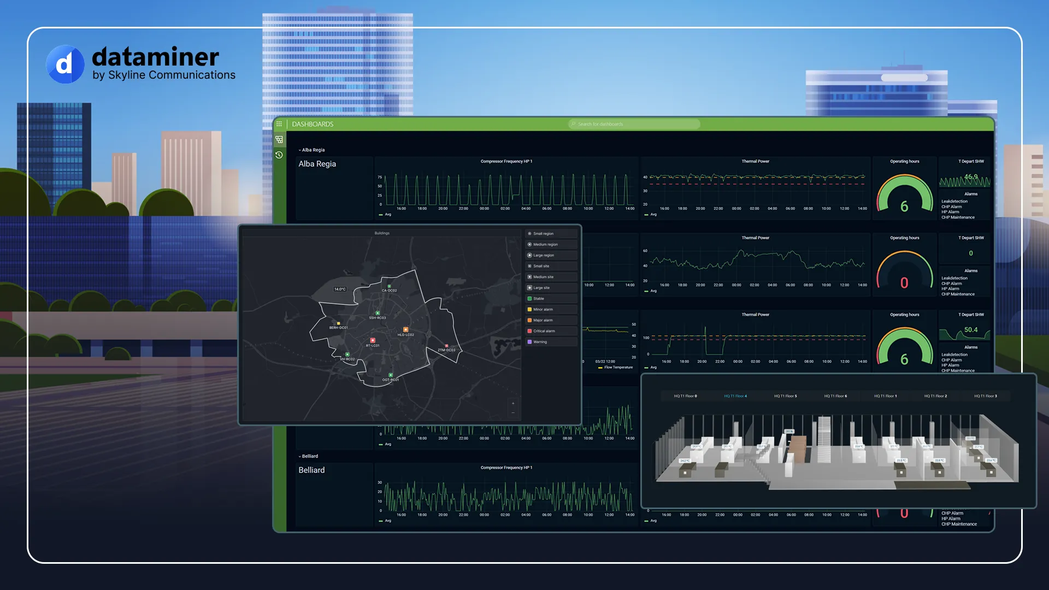Viewport: 1049px width, 590px height.
Task: Click the 23.6 °C sensor in floor plan
Action: [990, 461]
